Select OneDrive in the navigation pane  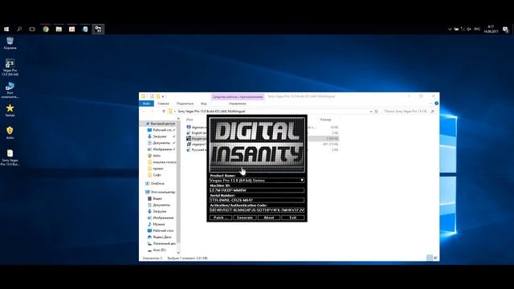(x=155, y=184)
